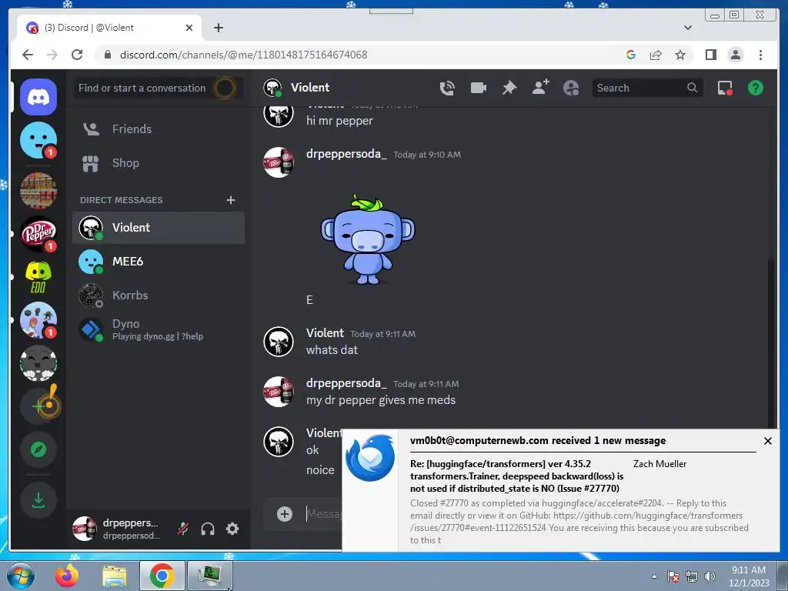Close the Discord tab
The width and height of the screenshot is (788, 591).
tap(189, 28)
